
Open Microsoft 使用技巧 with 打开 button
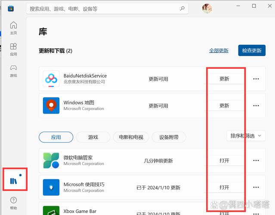point(224,187)
